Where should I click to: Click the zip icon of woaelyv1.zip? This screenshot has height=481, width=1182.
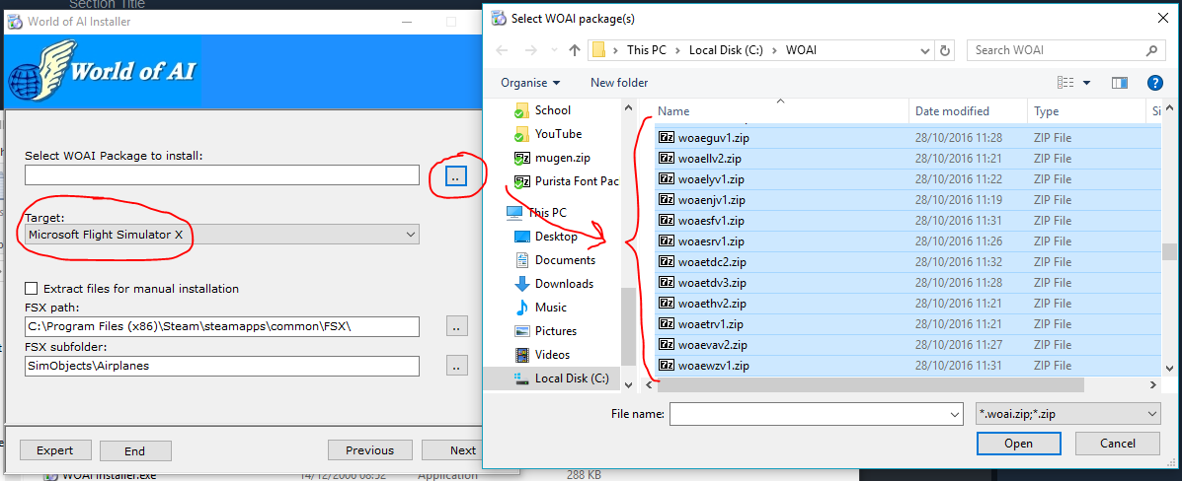pos(667,179)
